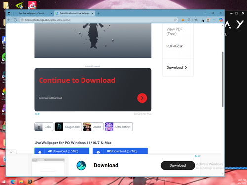Click the red circular arrow in the ad
This screenshot has width=247, height=185.
click(142, 98)
